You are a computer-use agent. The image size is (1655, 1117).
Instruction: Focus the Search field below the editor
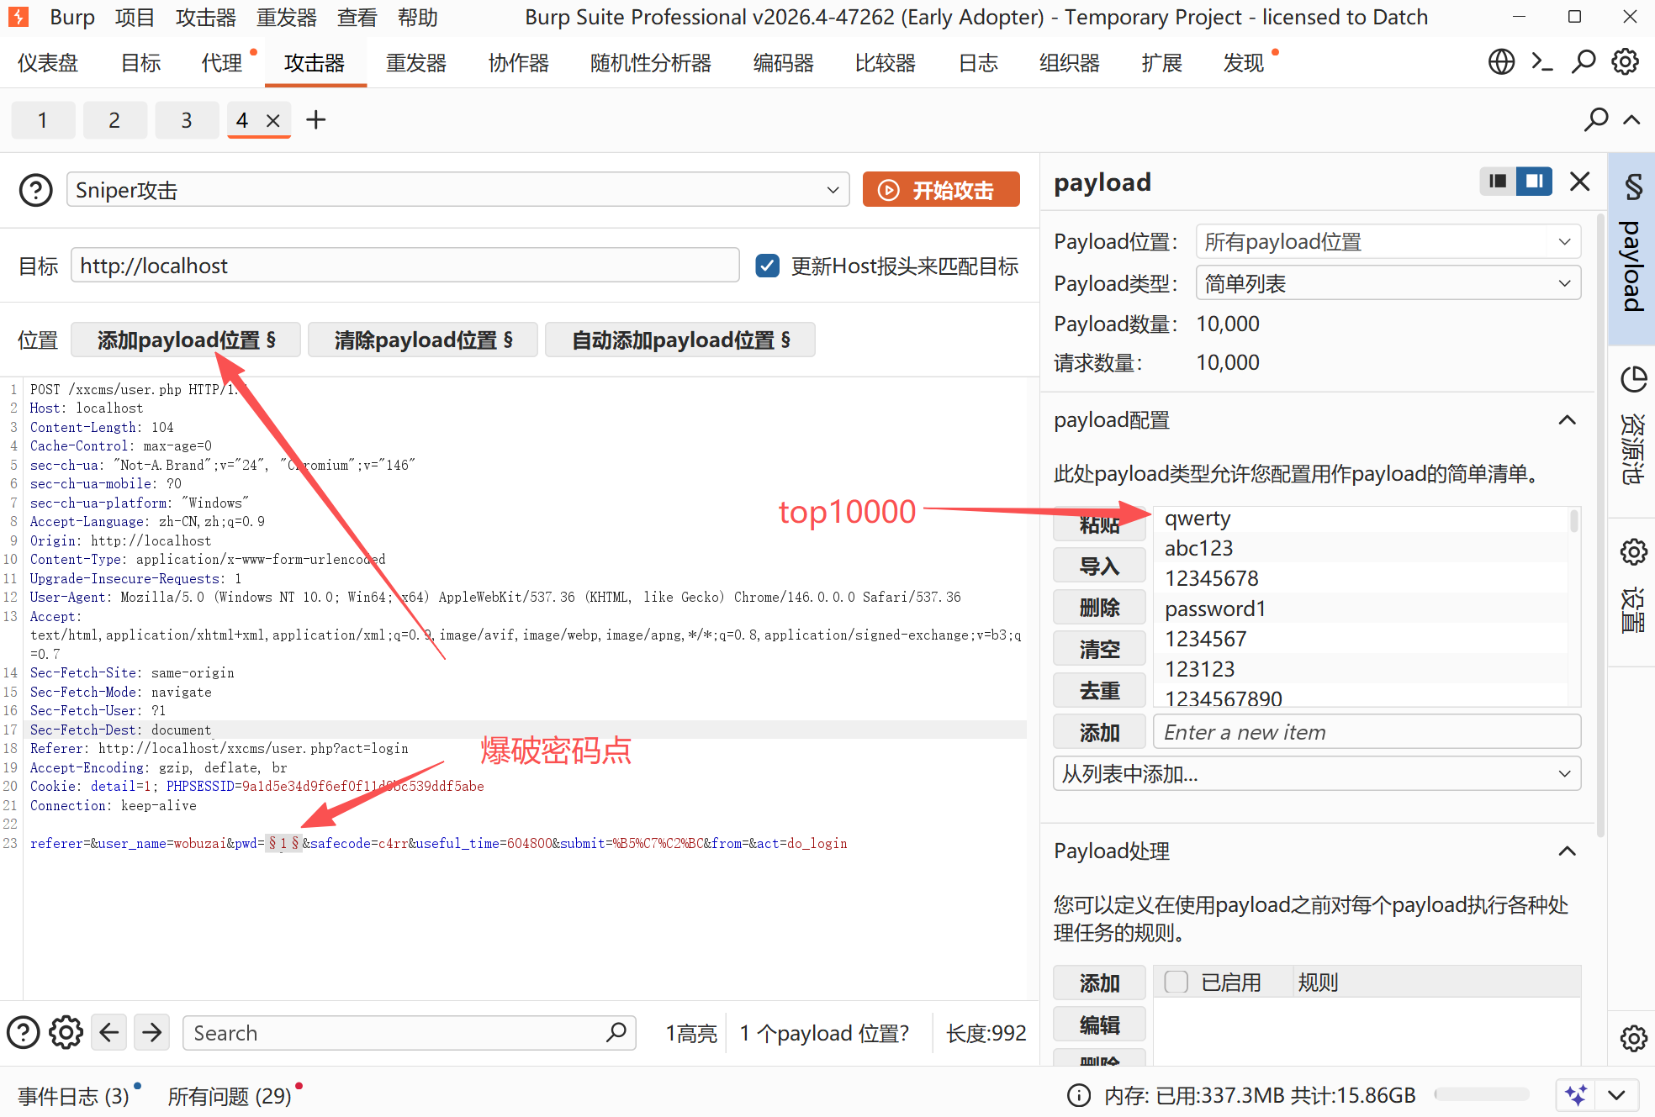click(x=409, y=1033)
